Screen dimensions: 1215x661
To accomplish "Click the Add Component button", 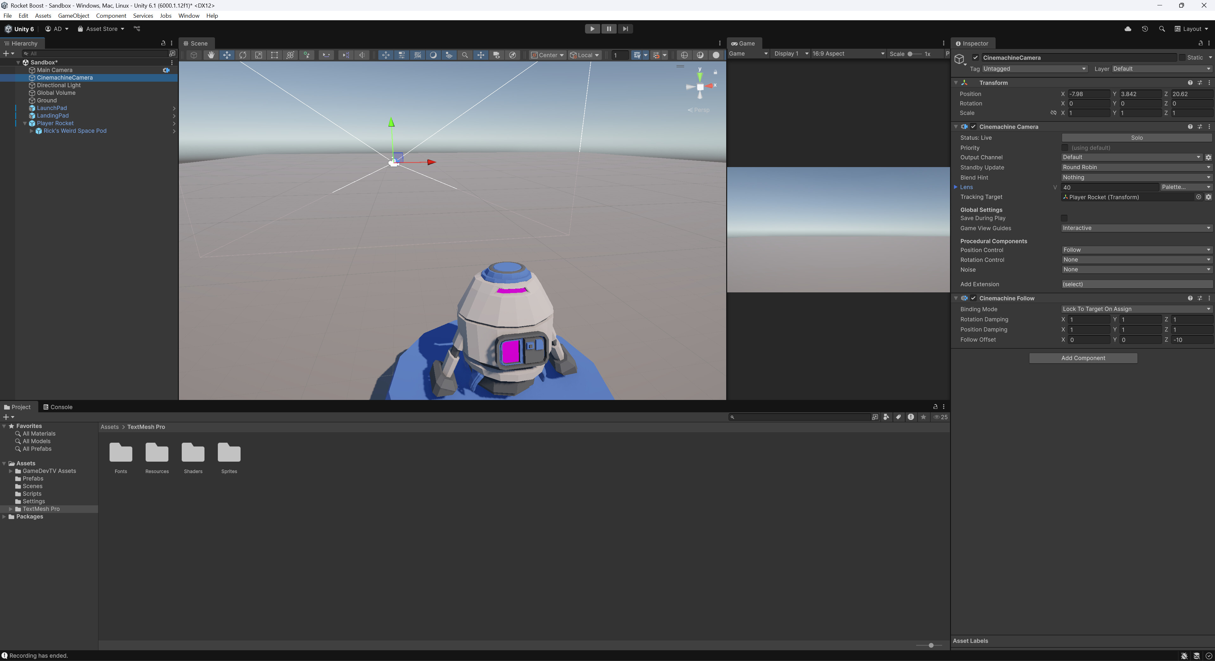I will [1083, 358].
